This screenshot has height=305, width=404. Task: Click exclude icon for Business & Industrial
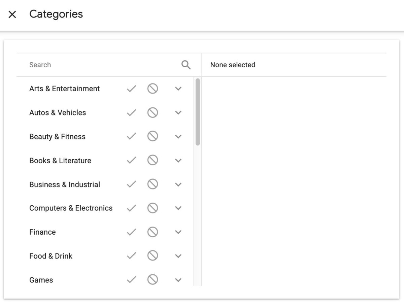coord(153,184)
